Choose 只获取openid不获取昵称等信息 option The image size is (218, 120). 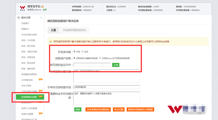pos(100,58)
